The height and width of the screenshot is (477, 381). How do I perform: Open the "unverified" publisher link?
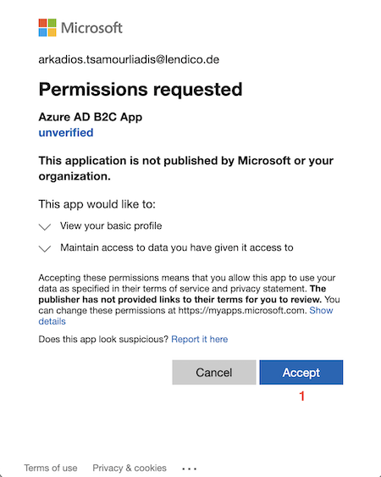66,133
